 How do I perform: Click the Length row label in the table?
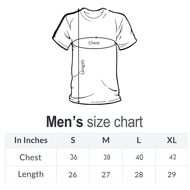coord(31,174)
